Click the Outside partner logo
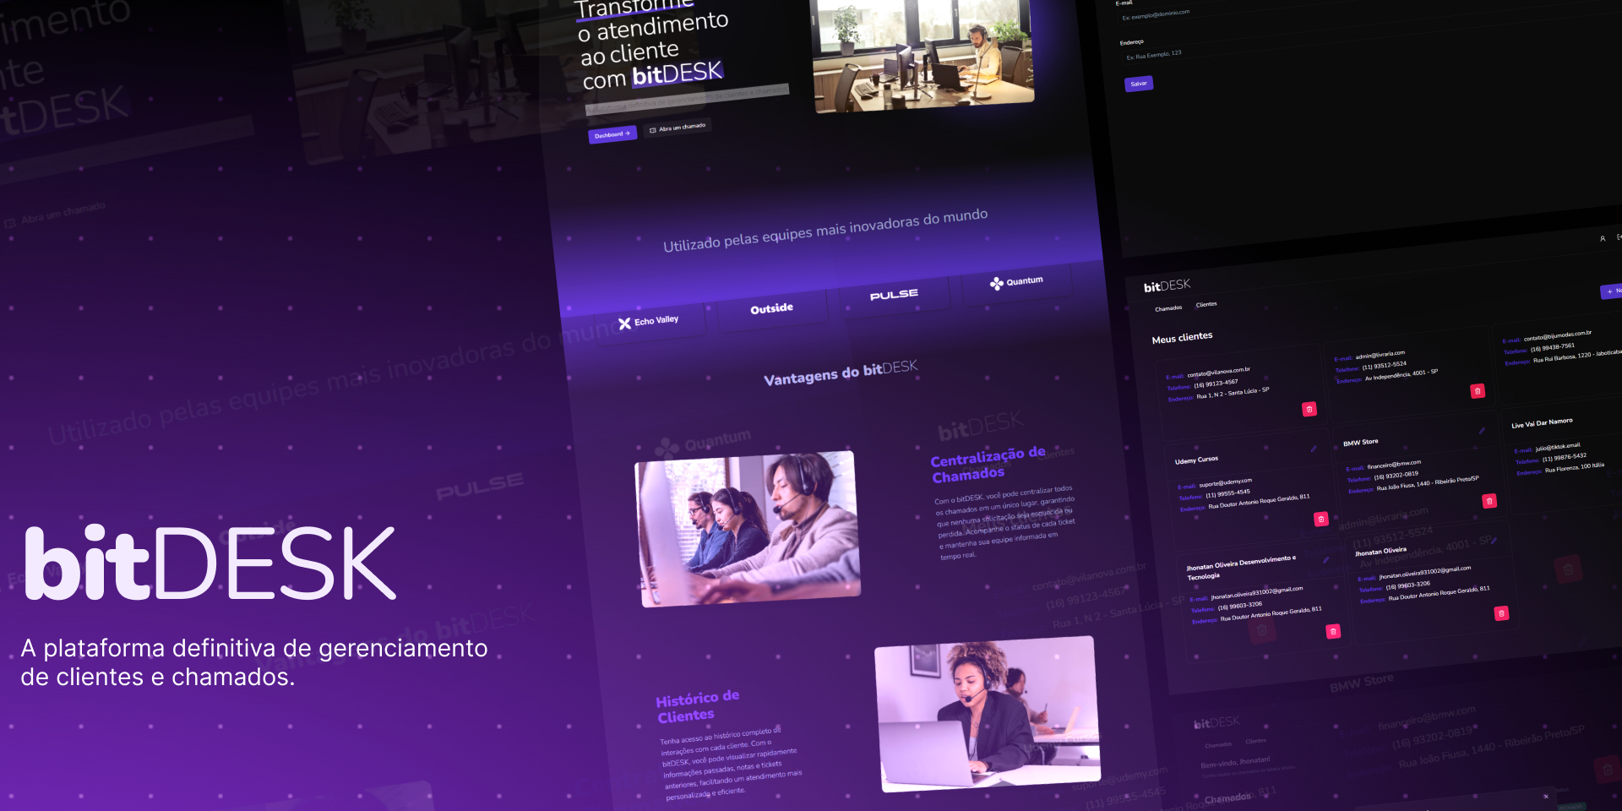 tap(772, 308)
